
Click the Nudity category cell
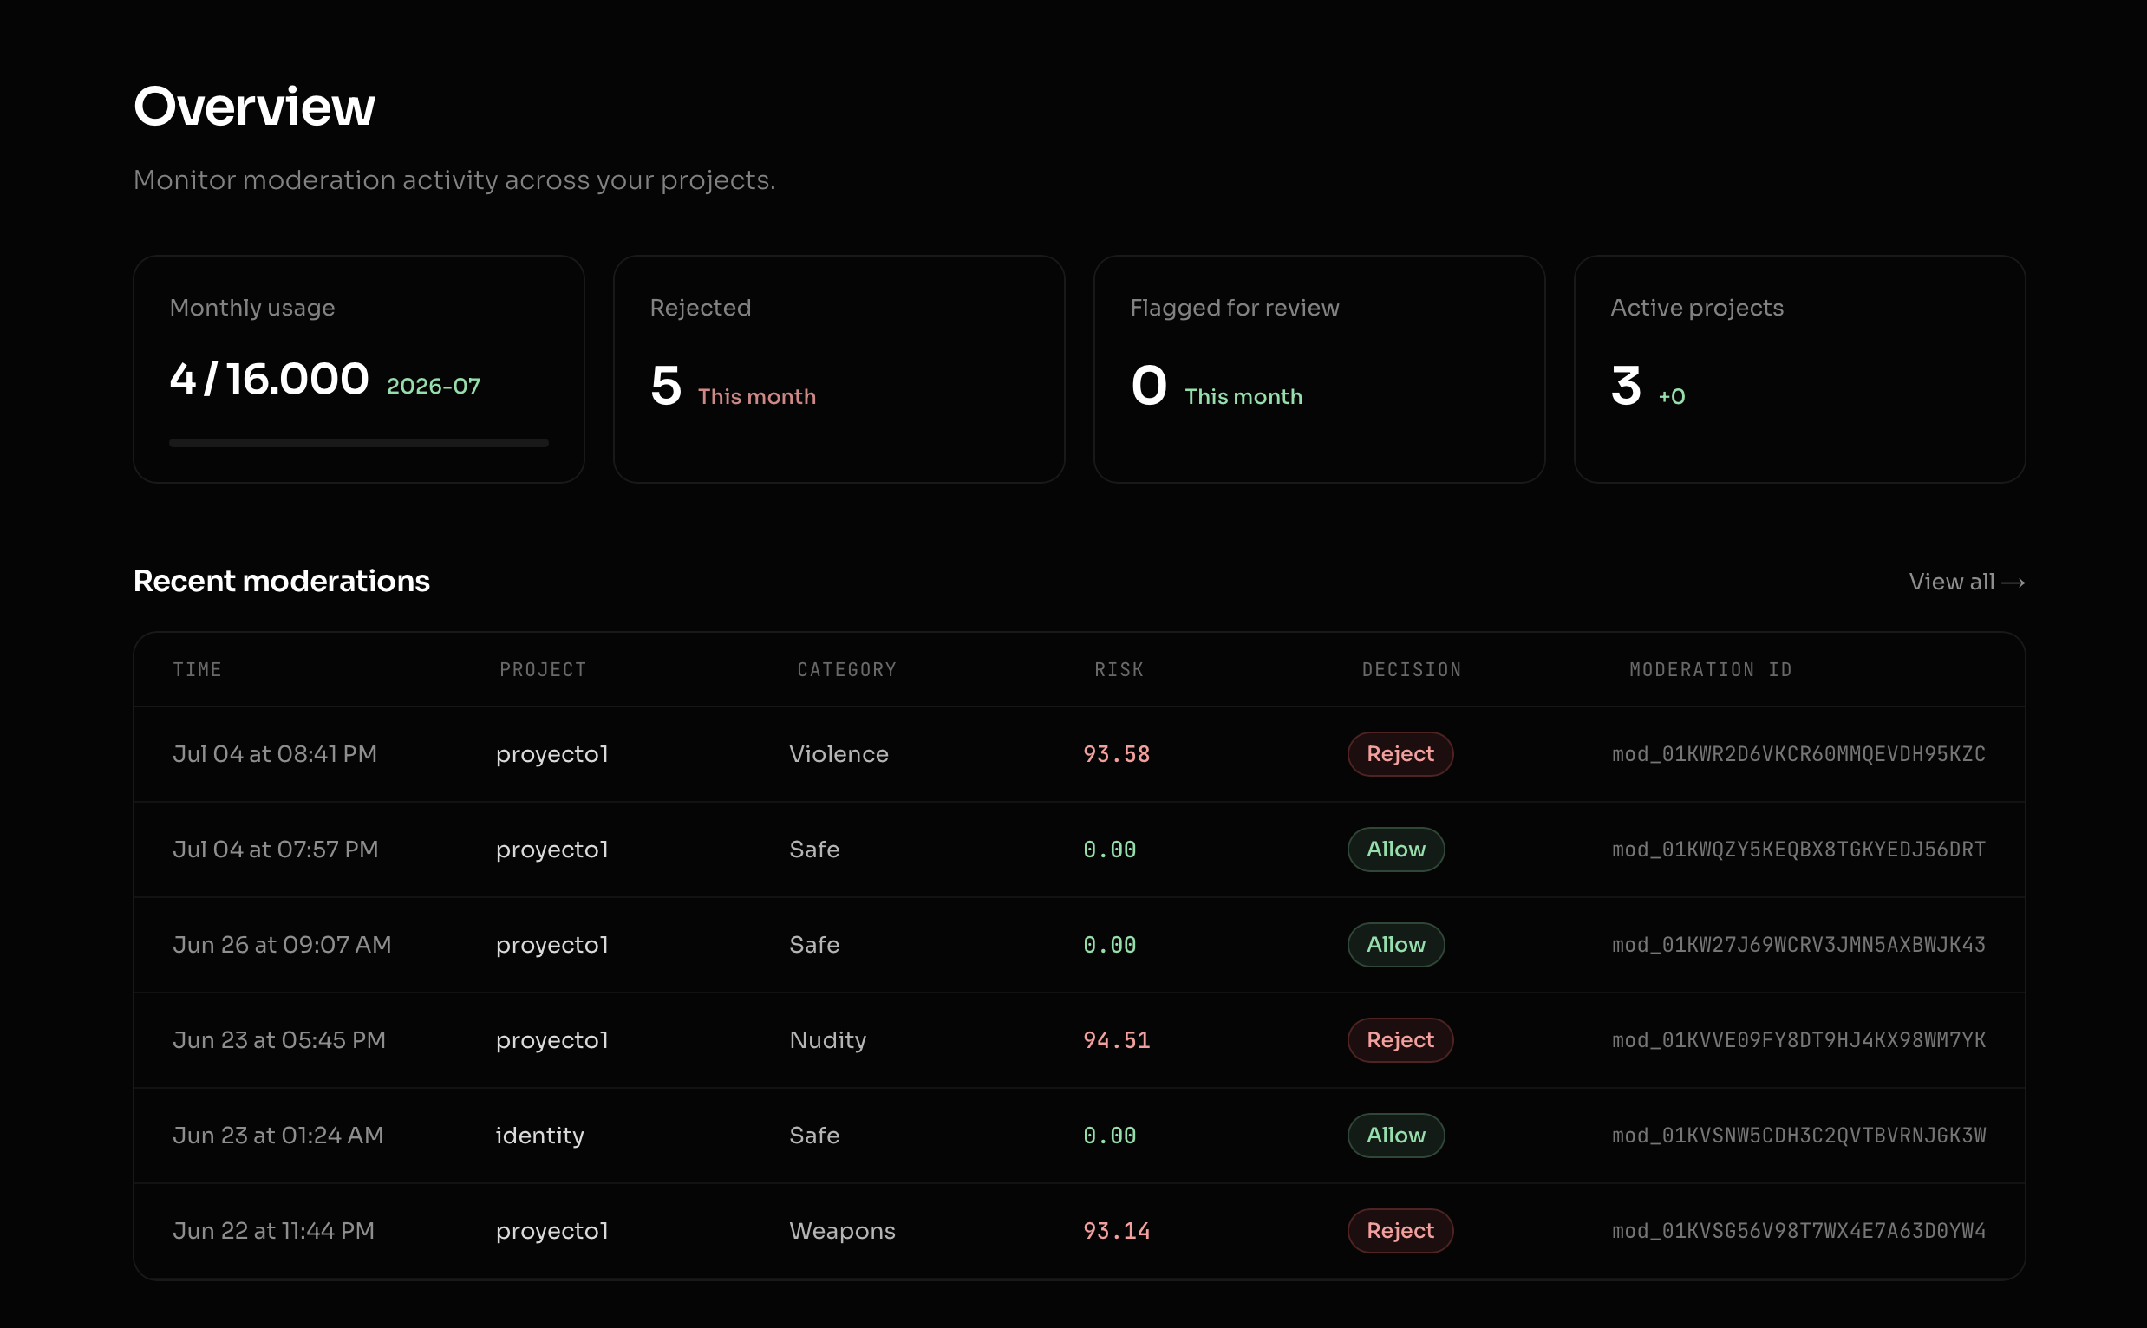pos(826,1040)
